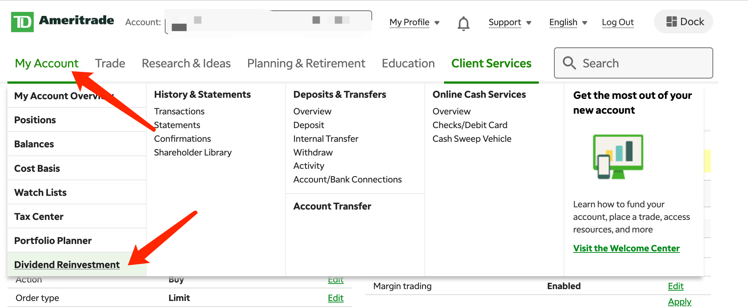Open the Education tab
Viewport: 748px width, 308px height.
tap(408, 63)
